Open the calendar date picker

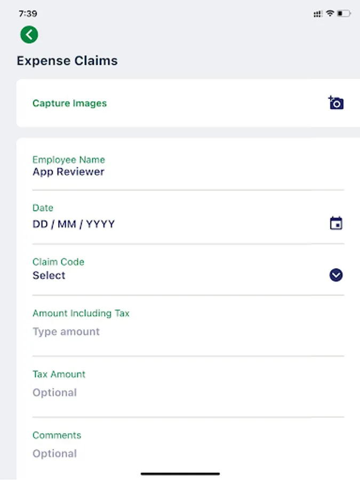click(335, 223)
